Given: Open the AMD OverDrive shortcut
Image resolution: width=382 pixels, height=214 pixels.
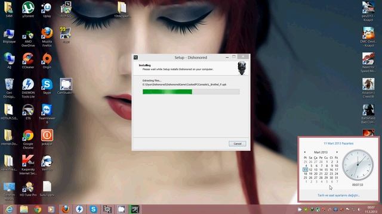Looking at the screenshot, I should (x=28, y=38).
